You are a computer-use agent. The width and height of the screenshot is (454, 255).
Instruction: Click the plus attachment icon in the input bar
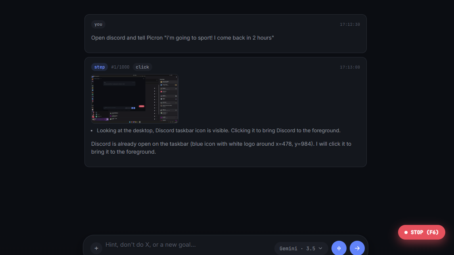96,248
